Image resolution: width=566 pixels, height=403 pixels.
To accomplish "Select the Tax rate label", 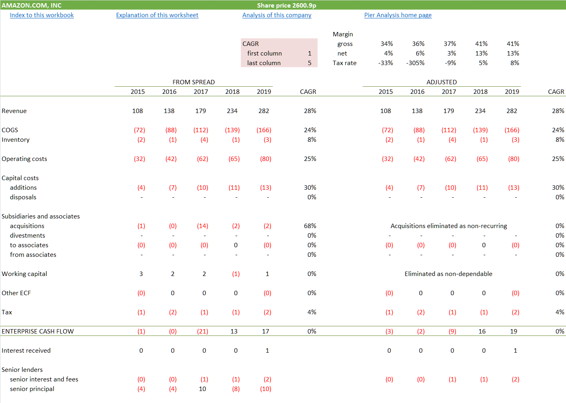I will (x=344, y=63).
